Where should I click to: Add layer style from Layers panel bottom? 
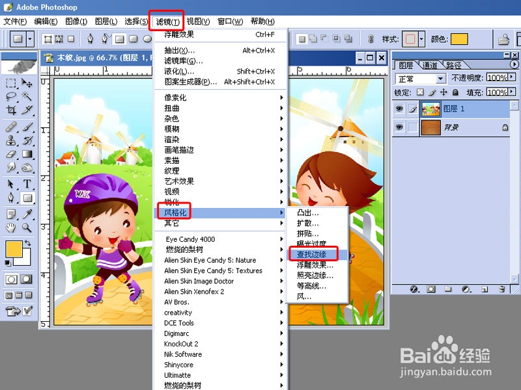414,289
